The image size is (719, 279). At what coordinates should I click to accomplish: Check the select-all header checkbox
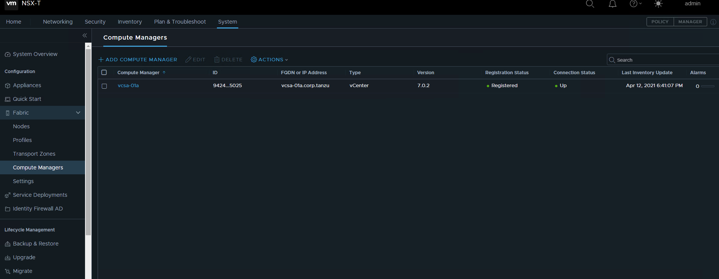point(104,72)
